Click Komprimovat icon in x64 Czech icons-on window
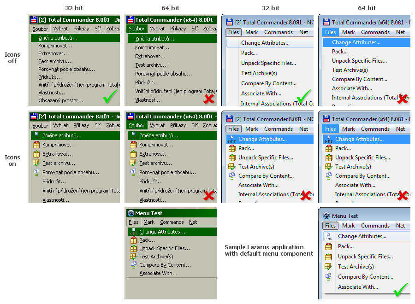The height and width of the screenshot is (304, 415). pos(133,145)
